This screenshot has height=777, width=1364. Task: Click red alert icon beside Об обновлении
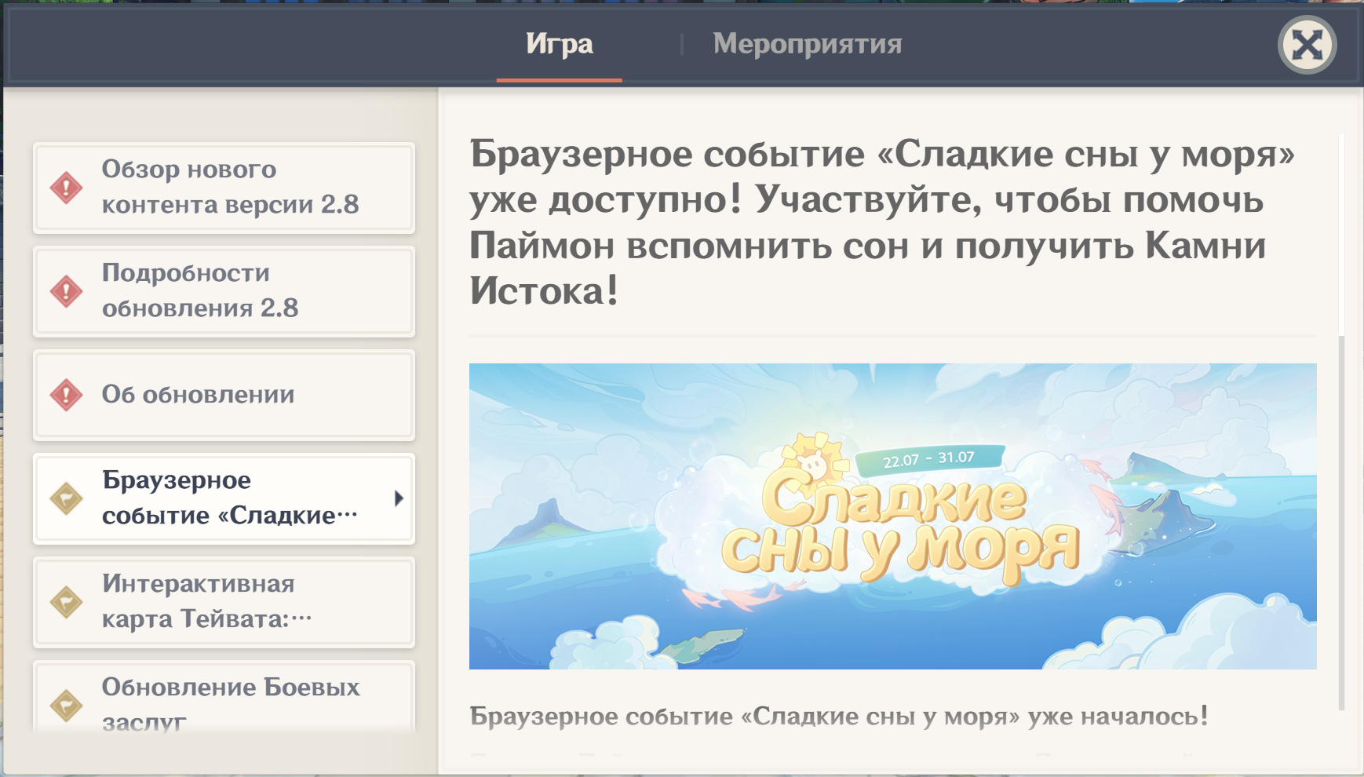point(66,395)
